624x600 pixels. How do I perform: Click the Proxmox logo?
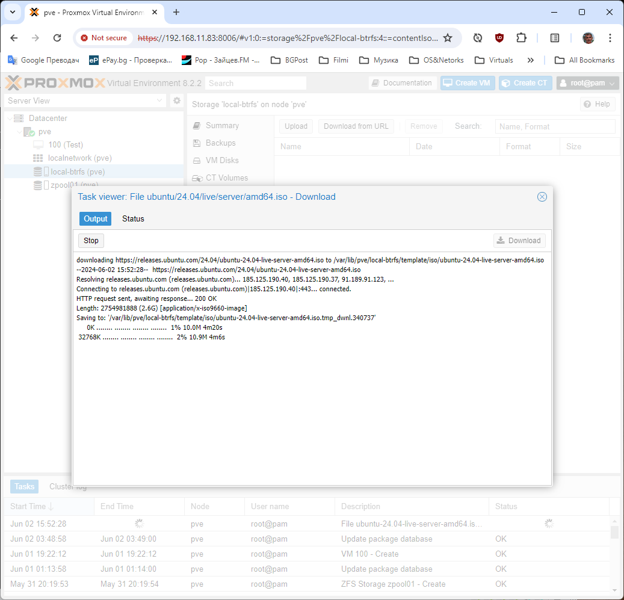click(x=55, y=83)
